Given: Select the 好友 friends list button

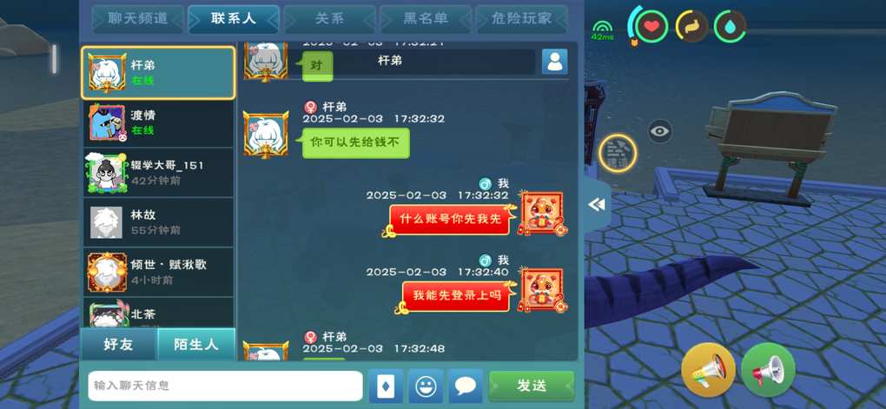Looking at the screenshot, I should click(119, 344).
